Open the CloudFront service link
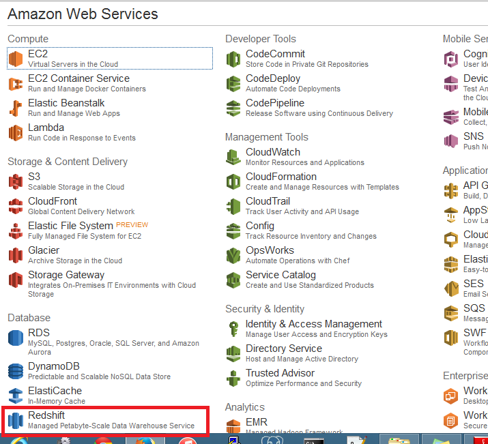Screen dimensions: 488x444 pyautogui.click(x=53, y=201)
